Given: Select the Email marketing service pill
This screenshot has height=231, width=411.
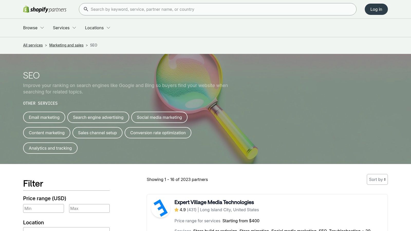Looking at the screenshot, I should coord(44,117).
